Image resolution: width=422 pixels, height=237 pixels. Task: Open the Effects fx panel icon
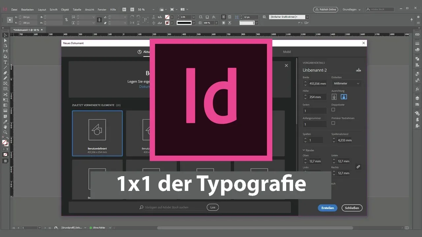point(417,89)
